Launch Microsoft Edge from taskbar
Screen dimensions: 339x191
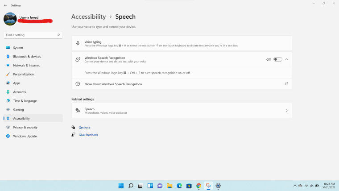179,186
